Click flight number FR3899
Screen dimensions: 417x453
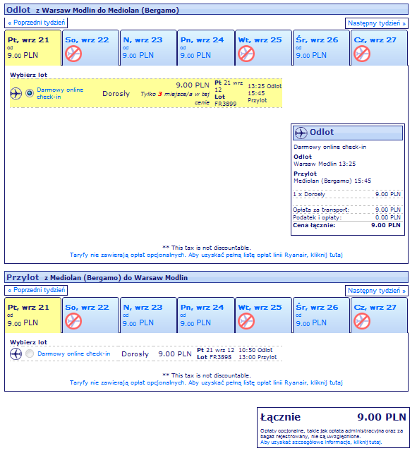225,104
